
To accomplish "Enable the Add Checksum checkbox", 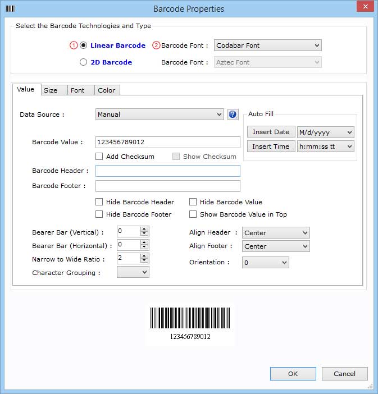I will coord(99,157).
